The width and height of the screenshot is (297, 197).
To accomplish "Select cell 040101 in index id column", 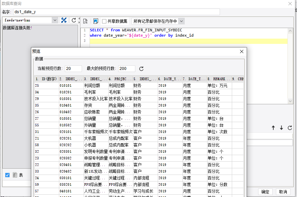I will 71,191.
